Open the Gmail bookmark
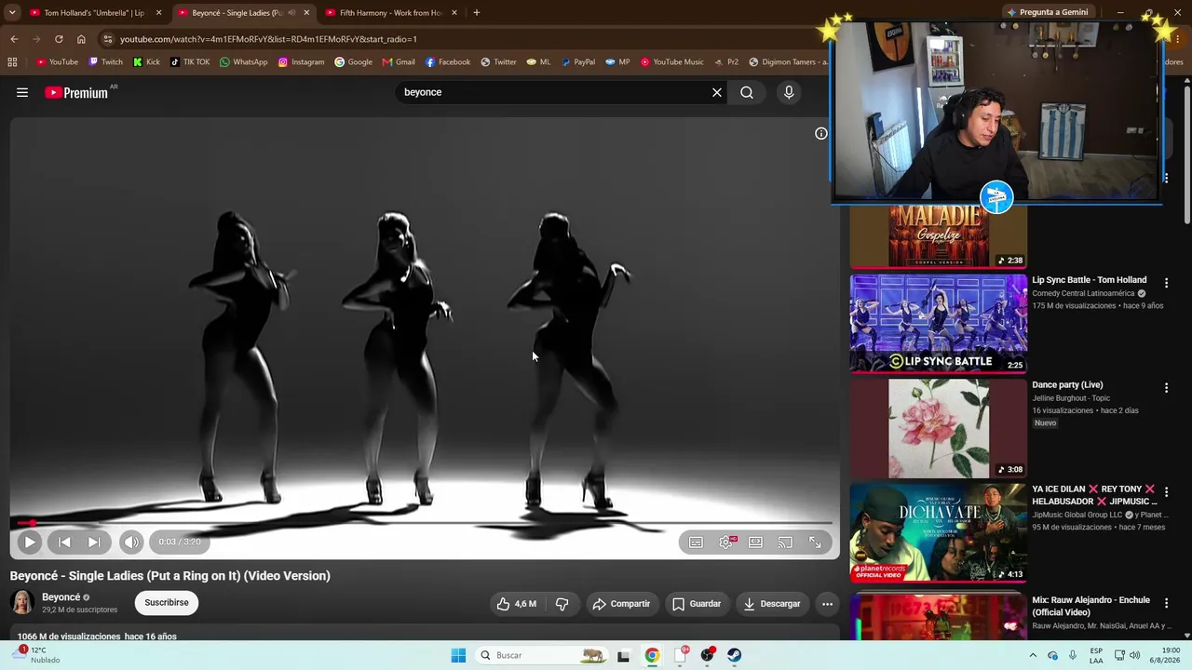 pyautogui.click(x=399, y=62)
